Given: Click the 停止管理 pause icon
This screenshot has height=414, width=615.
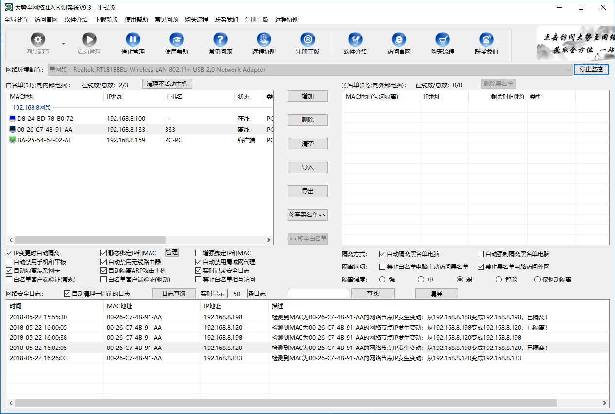Looking at the screenshot, I should 133,40.
